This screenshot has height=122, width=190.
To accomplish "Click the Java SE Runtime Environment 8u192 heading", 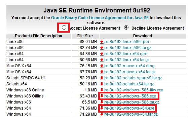I will tap(97, 10).
